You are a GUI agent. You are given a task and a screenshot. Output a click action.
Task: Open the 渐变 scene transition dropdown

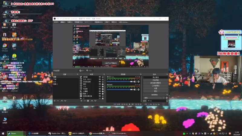154,98
